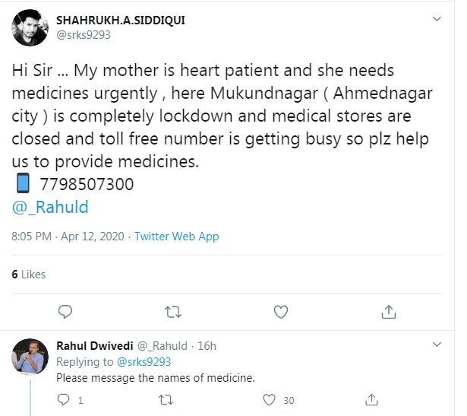Open the @srks9293 replying-to link
467x416 pixels.
coord(143,362)
